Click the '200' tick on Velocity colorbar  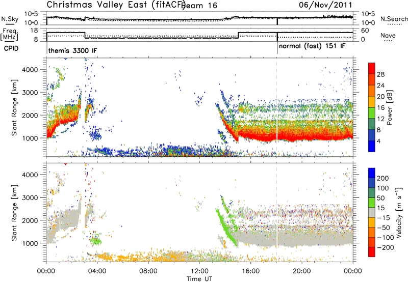point(383,178)
